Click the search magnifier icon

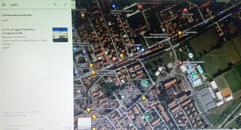pyautogui.click(x=55, y=5)
